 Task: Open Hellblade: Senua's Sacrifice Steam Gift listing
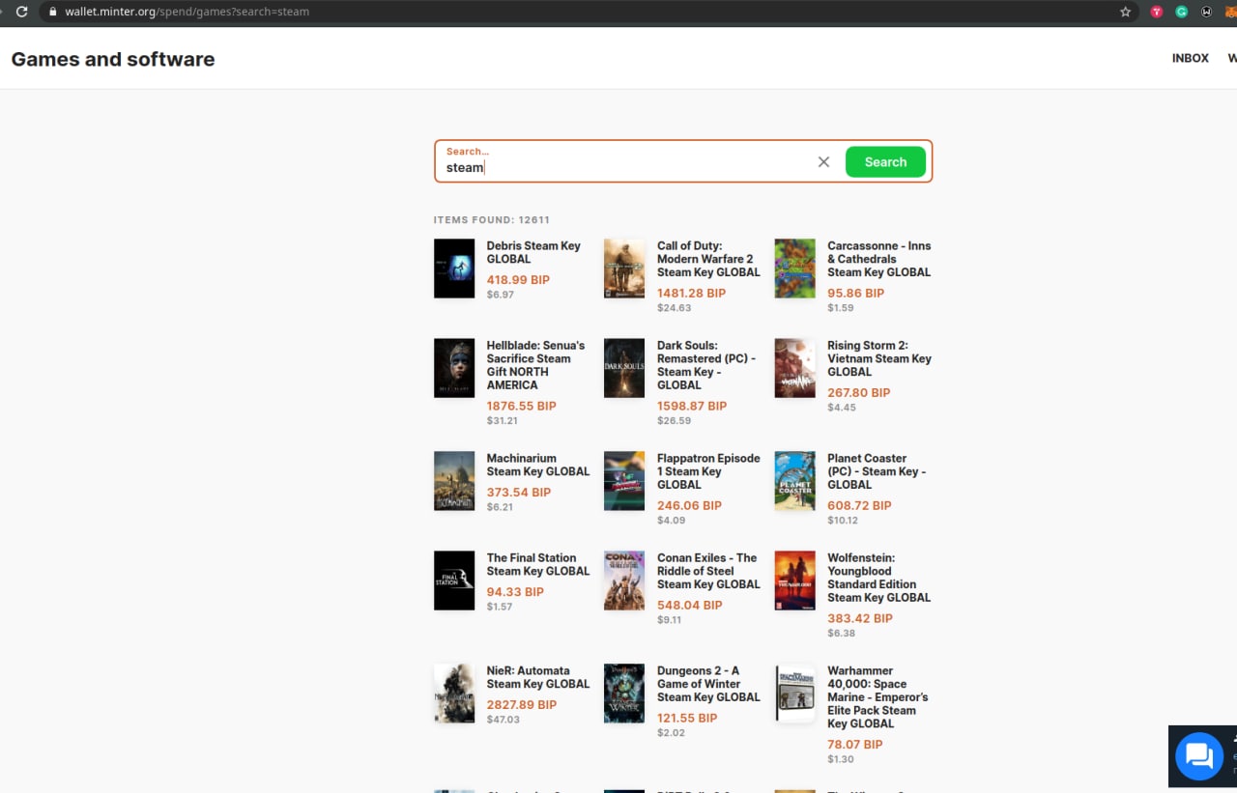coord(535,365)
